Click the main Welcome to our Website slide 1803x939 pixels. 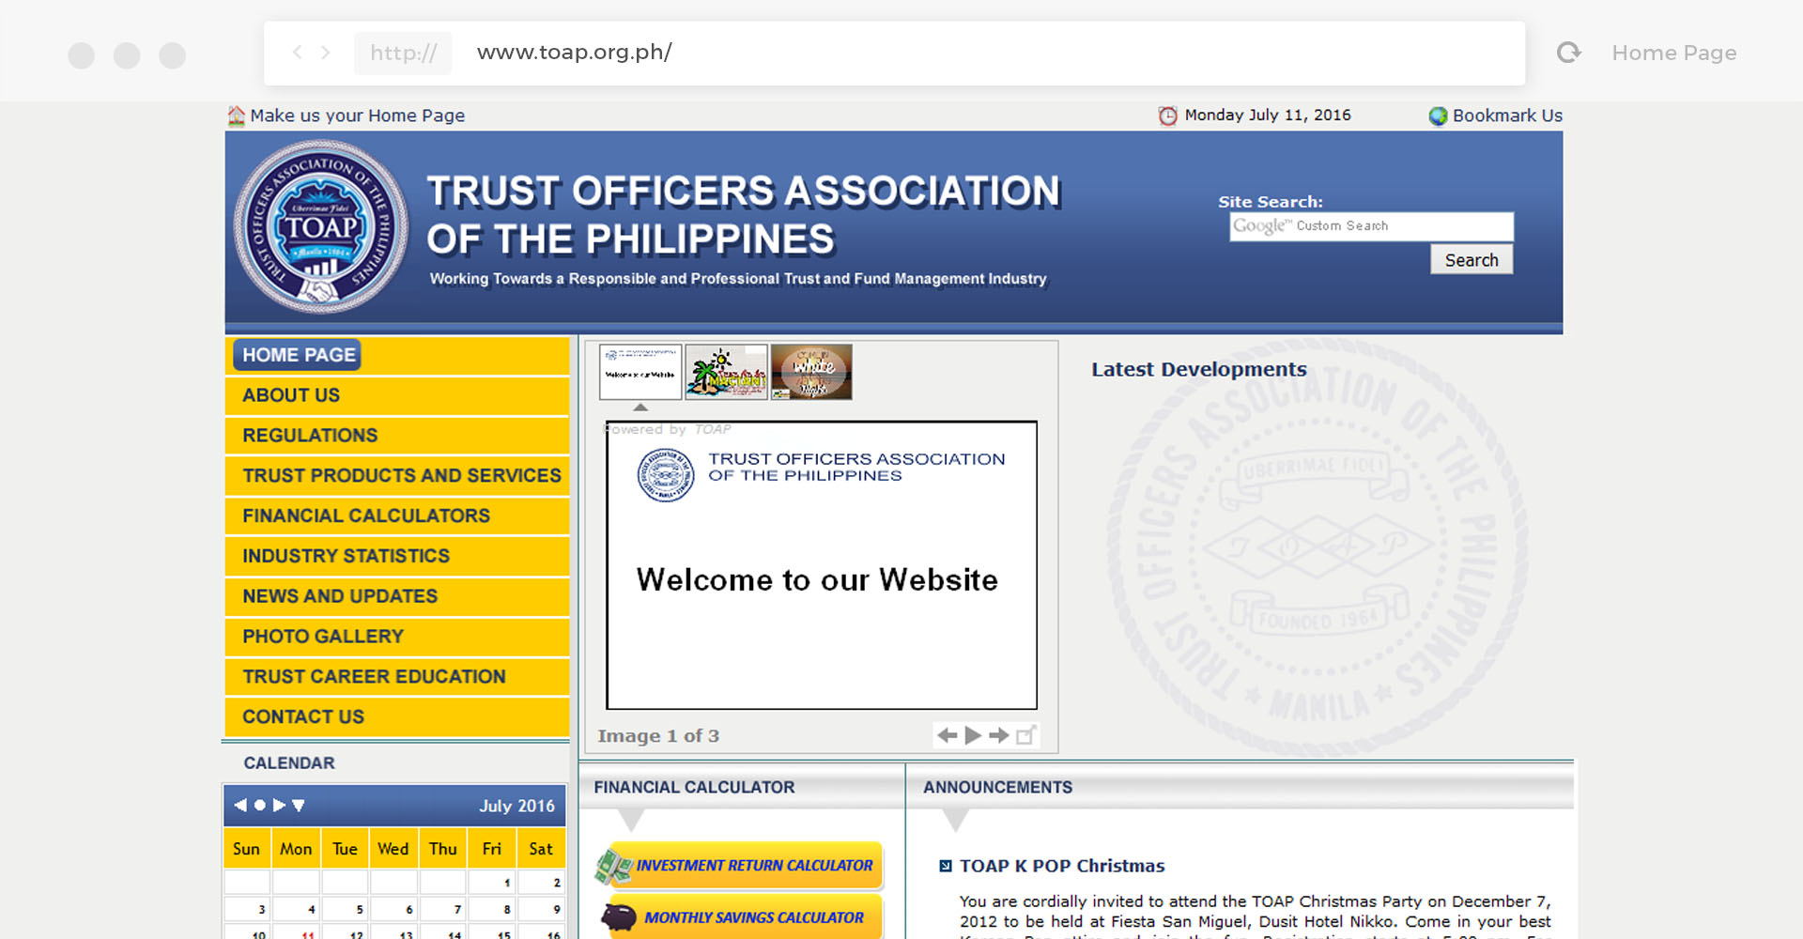822,565
